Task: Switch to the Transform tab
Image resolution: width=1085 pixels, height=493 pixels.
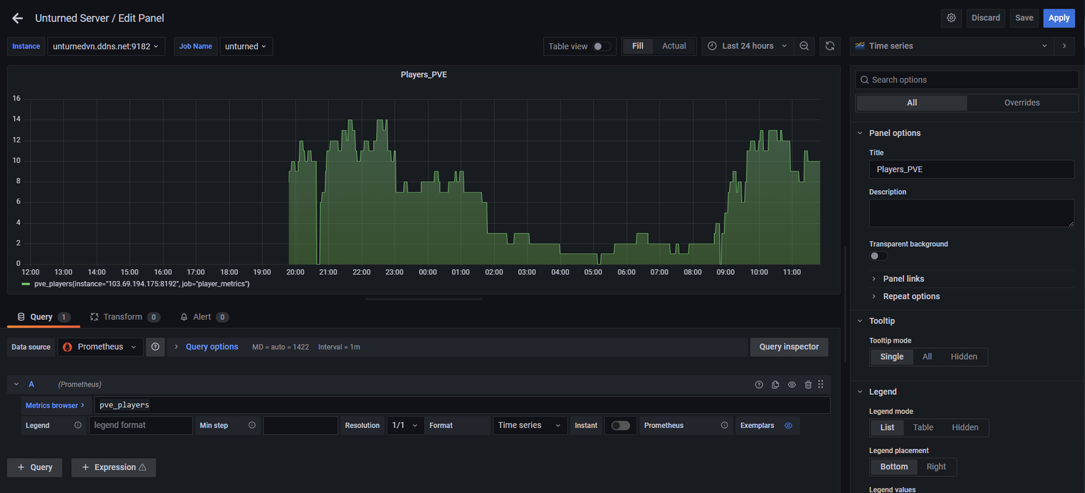Action: pyautogui.click(x=122, y=317)
